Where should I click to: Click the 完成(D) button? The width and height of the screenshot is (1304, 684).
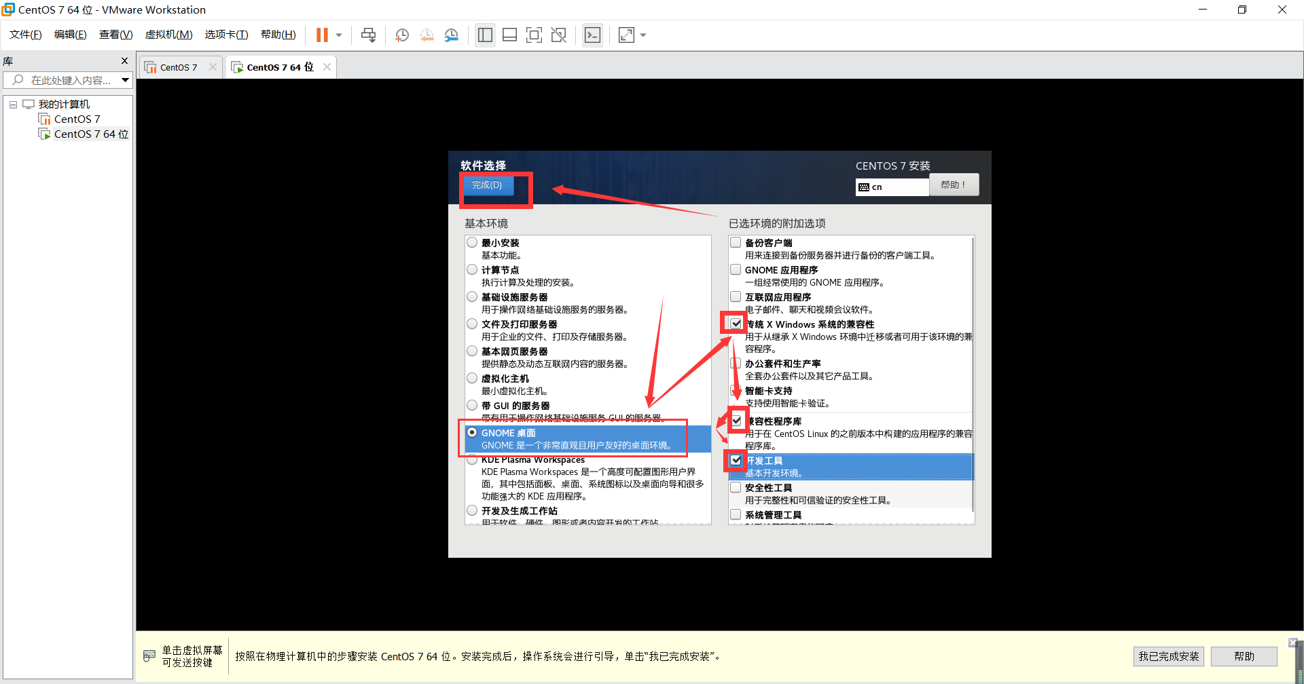(488, 185)
